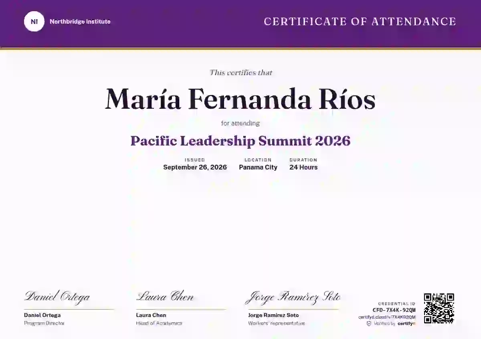Click the round NI logo badge

click(x=34, y=22)
